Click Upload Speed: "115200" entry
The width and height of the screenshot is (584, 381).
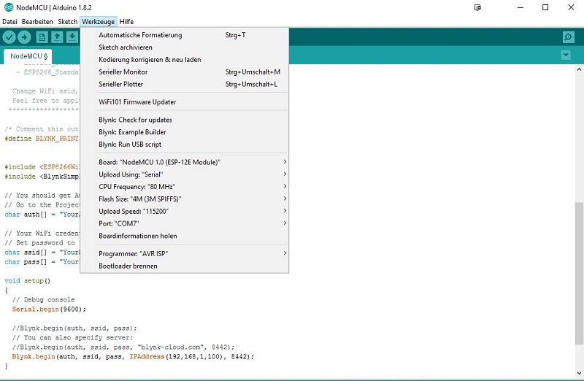[x=185, y=211]
